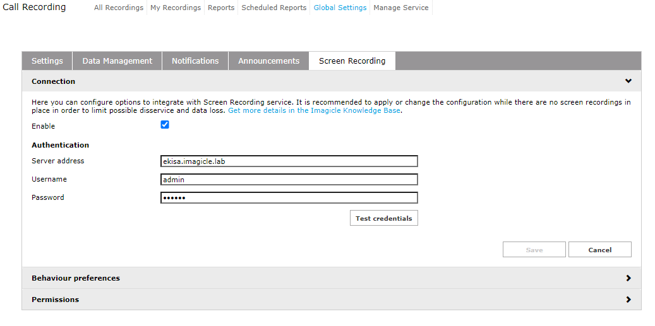655x326 pixels.
Task: Select the Screen Recording tab
Action: 352,61
